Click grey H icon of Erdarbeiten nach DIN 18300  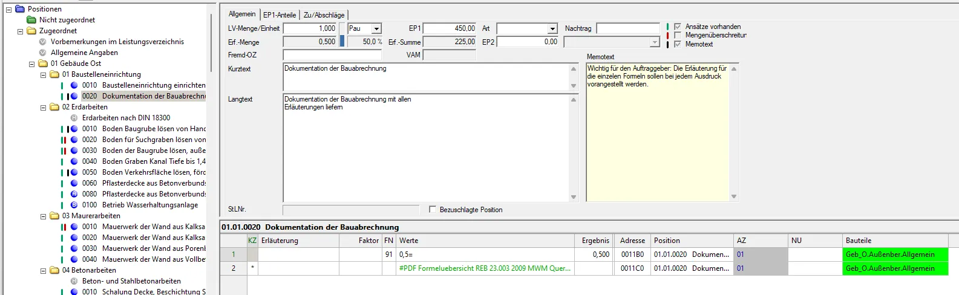(x=74, y=118)
